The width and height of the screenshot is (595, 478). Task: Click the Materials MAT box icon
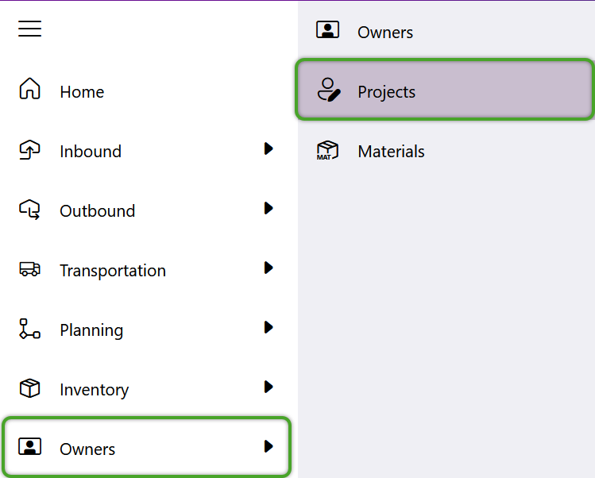[x=327, y=151]
